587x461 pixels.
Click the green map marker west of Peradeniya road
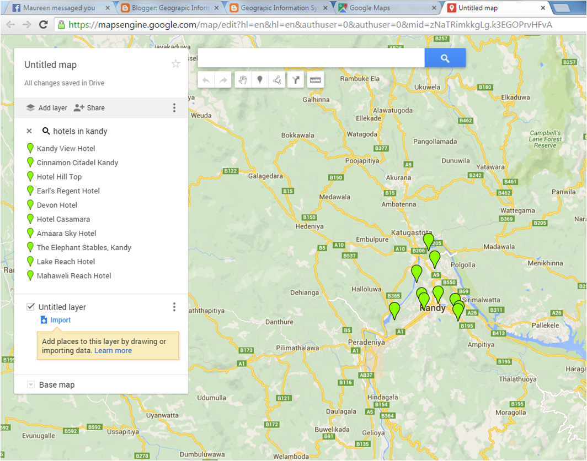coord(394,310)
